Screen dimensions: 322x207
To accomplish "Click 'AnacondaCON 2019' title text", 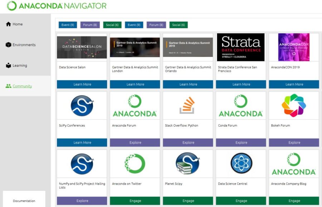I will point(285,67).
